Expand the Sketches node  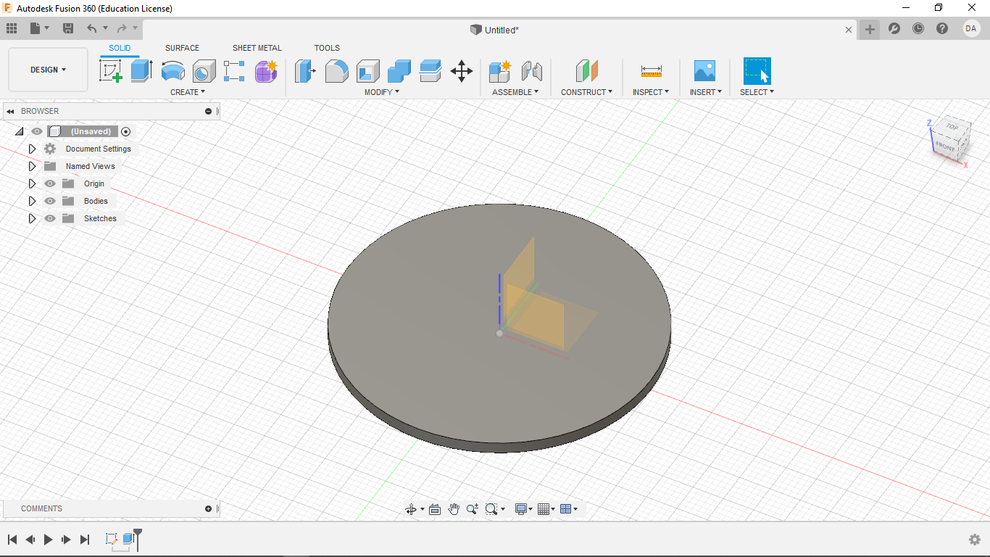coord(32,218)
